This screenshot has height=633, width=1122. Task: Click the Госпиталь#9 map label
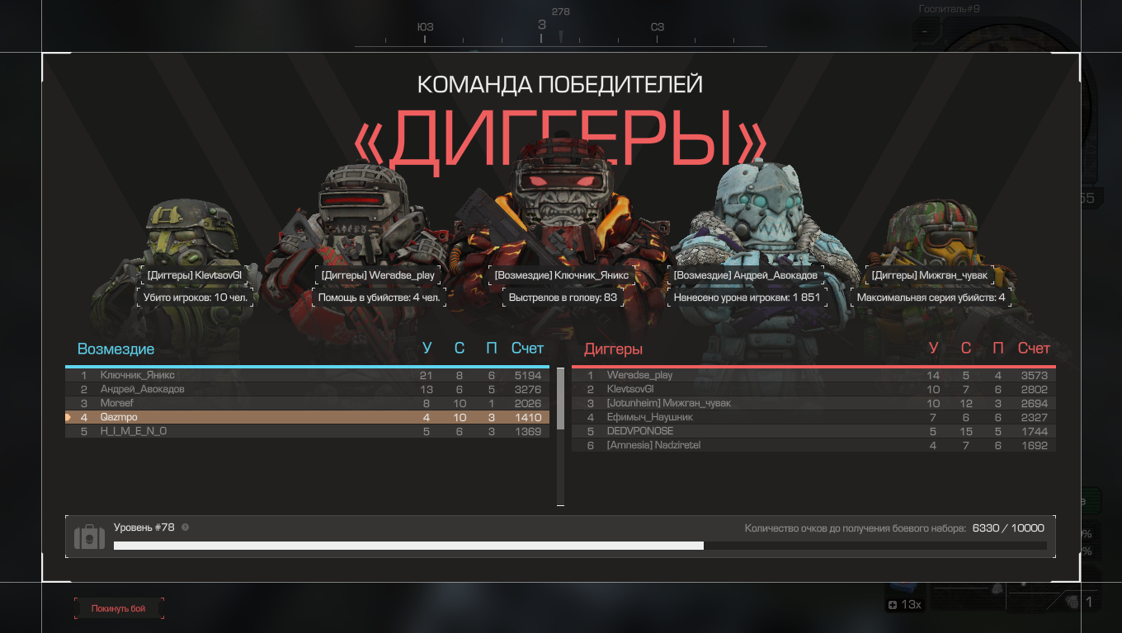[x=949, y=9]
